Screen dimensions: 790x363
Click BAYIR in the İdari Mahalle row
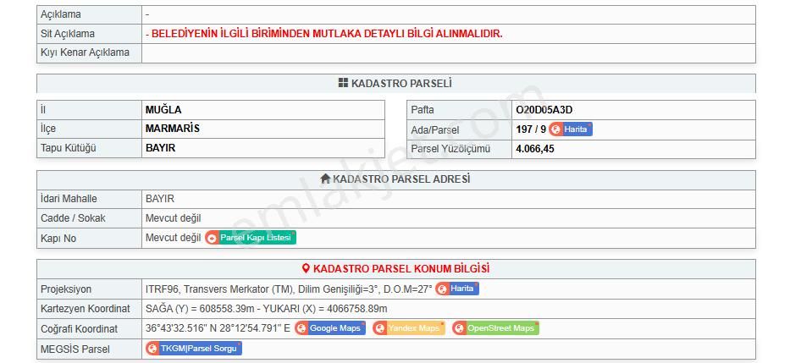pyautogui.click(x=160, y=199)
